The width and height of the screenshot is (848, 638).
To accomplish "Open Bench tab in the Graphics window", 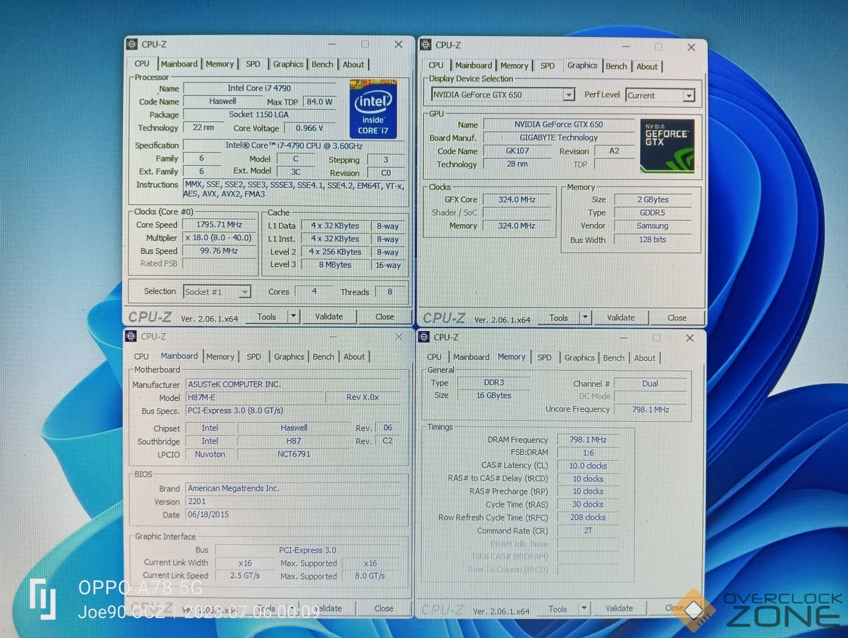I will [616, 66].
